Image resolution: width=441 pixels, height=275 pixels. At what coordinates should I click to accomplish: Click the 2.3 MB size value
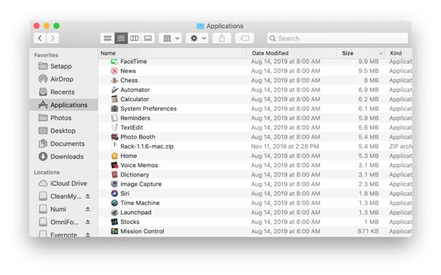pyautogui.click(x=368, y=184)
